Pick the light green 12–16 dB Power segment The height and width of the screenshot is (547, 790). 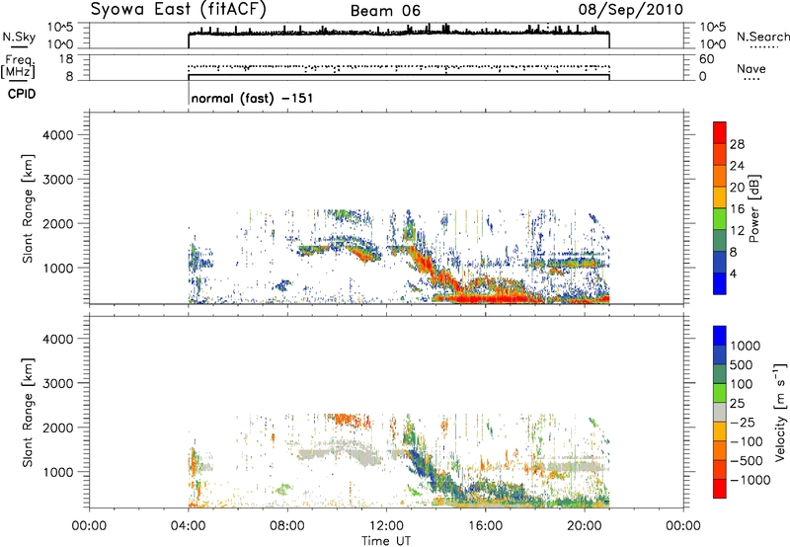click(720, 219)
